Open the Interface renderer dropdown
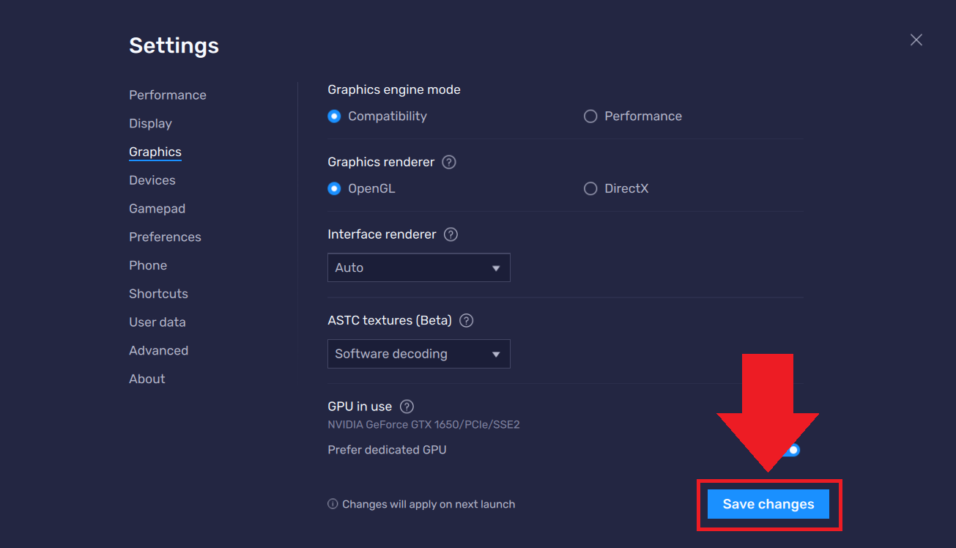 point(418,267)
